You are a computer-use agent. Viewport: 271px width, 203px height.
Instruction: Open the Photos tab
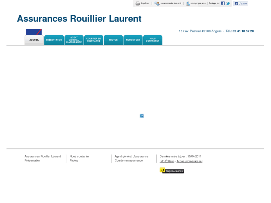click(x=113, y=40)
